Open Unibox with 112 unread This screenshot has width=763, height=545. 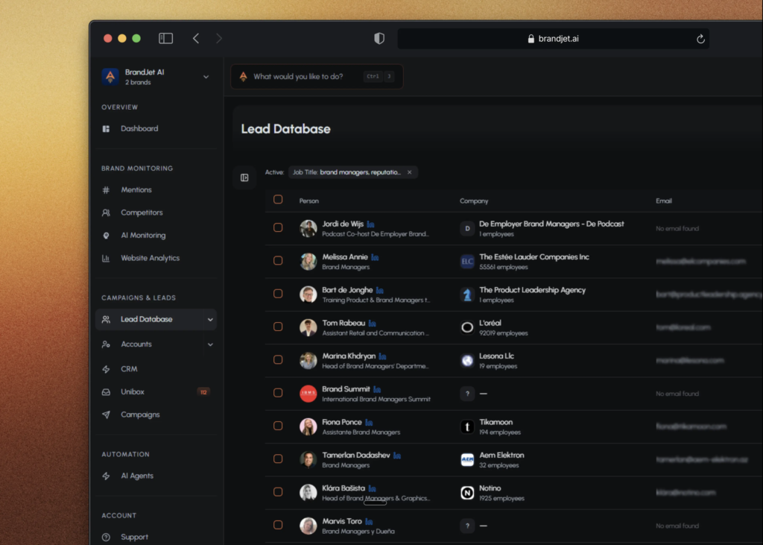(x=133, y=391)
